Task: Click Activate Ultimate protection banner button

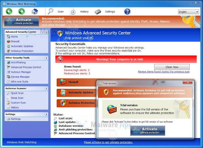Action: point(22,21)
